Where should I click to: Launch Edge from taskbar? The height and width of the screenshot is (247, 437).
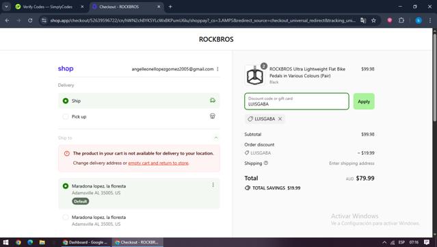pyautogui.click(x=30, y=242)
